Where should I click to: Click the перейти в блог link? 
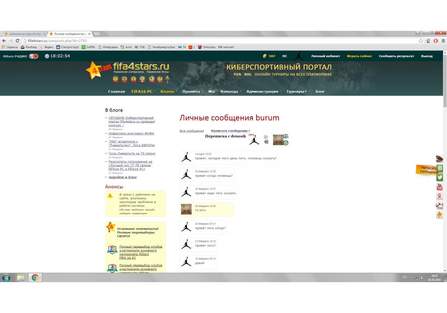122,178
